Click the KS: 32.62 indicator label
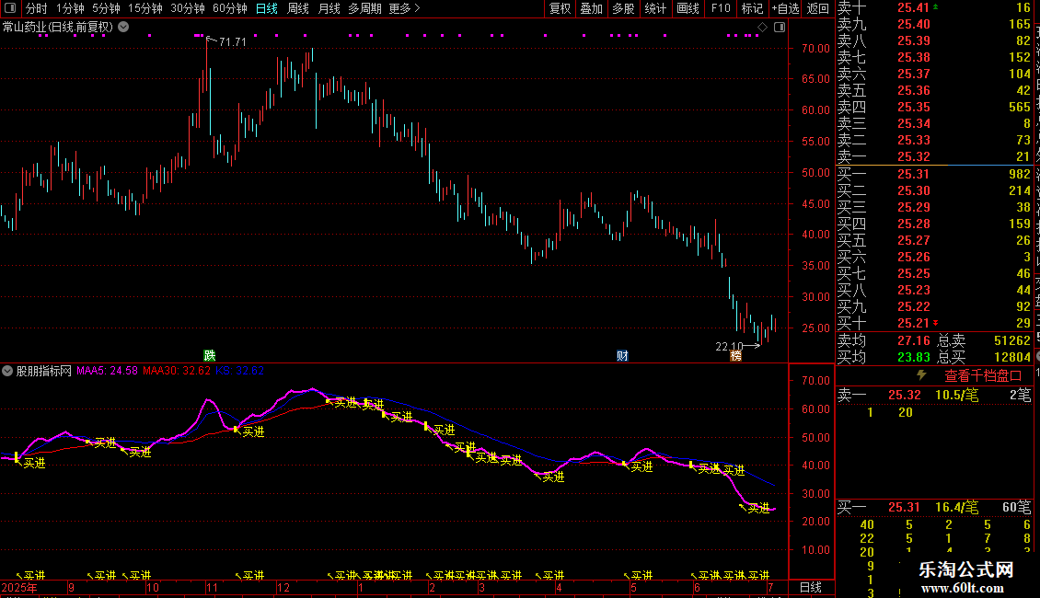The width and height of the screenshot is (1040, 598). click(239, 371)
